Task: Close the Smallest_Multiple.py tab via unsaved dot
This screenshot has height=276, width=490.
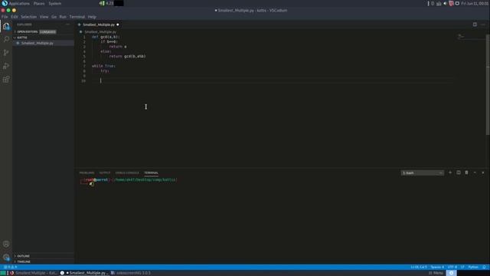Action: [118, 25]
